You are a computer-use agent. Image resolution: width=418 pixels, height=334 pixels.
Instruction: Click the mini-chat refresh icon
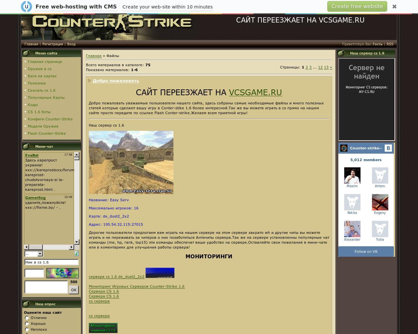[76, 254]
